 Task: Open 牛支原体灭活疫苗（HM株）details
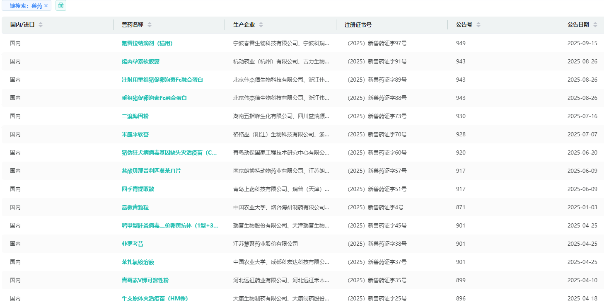(152, 298)
